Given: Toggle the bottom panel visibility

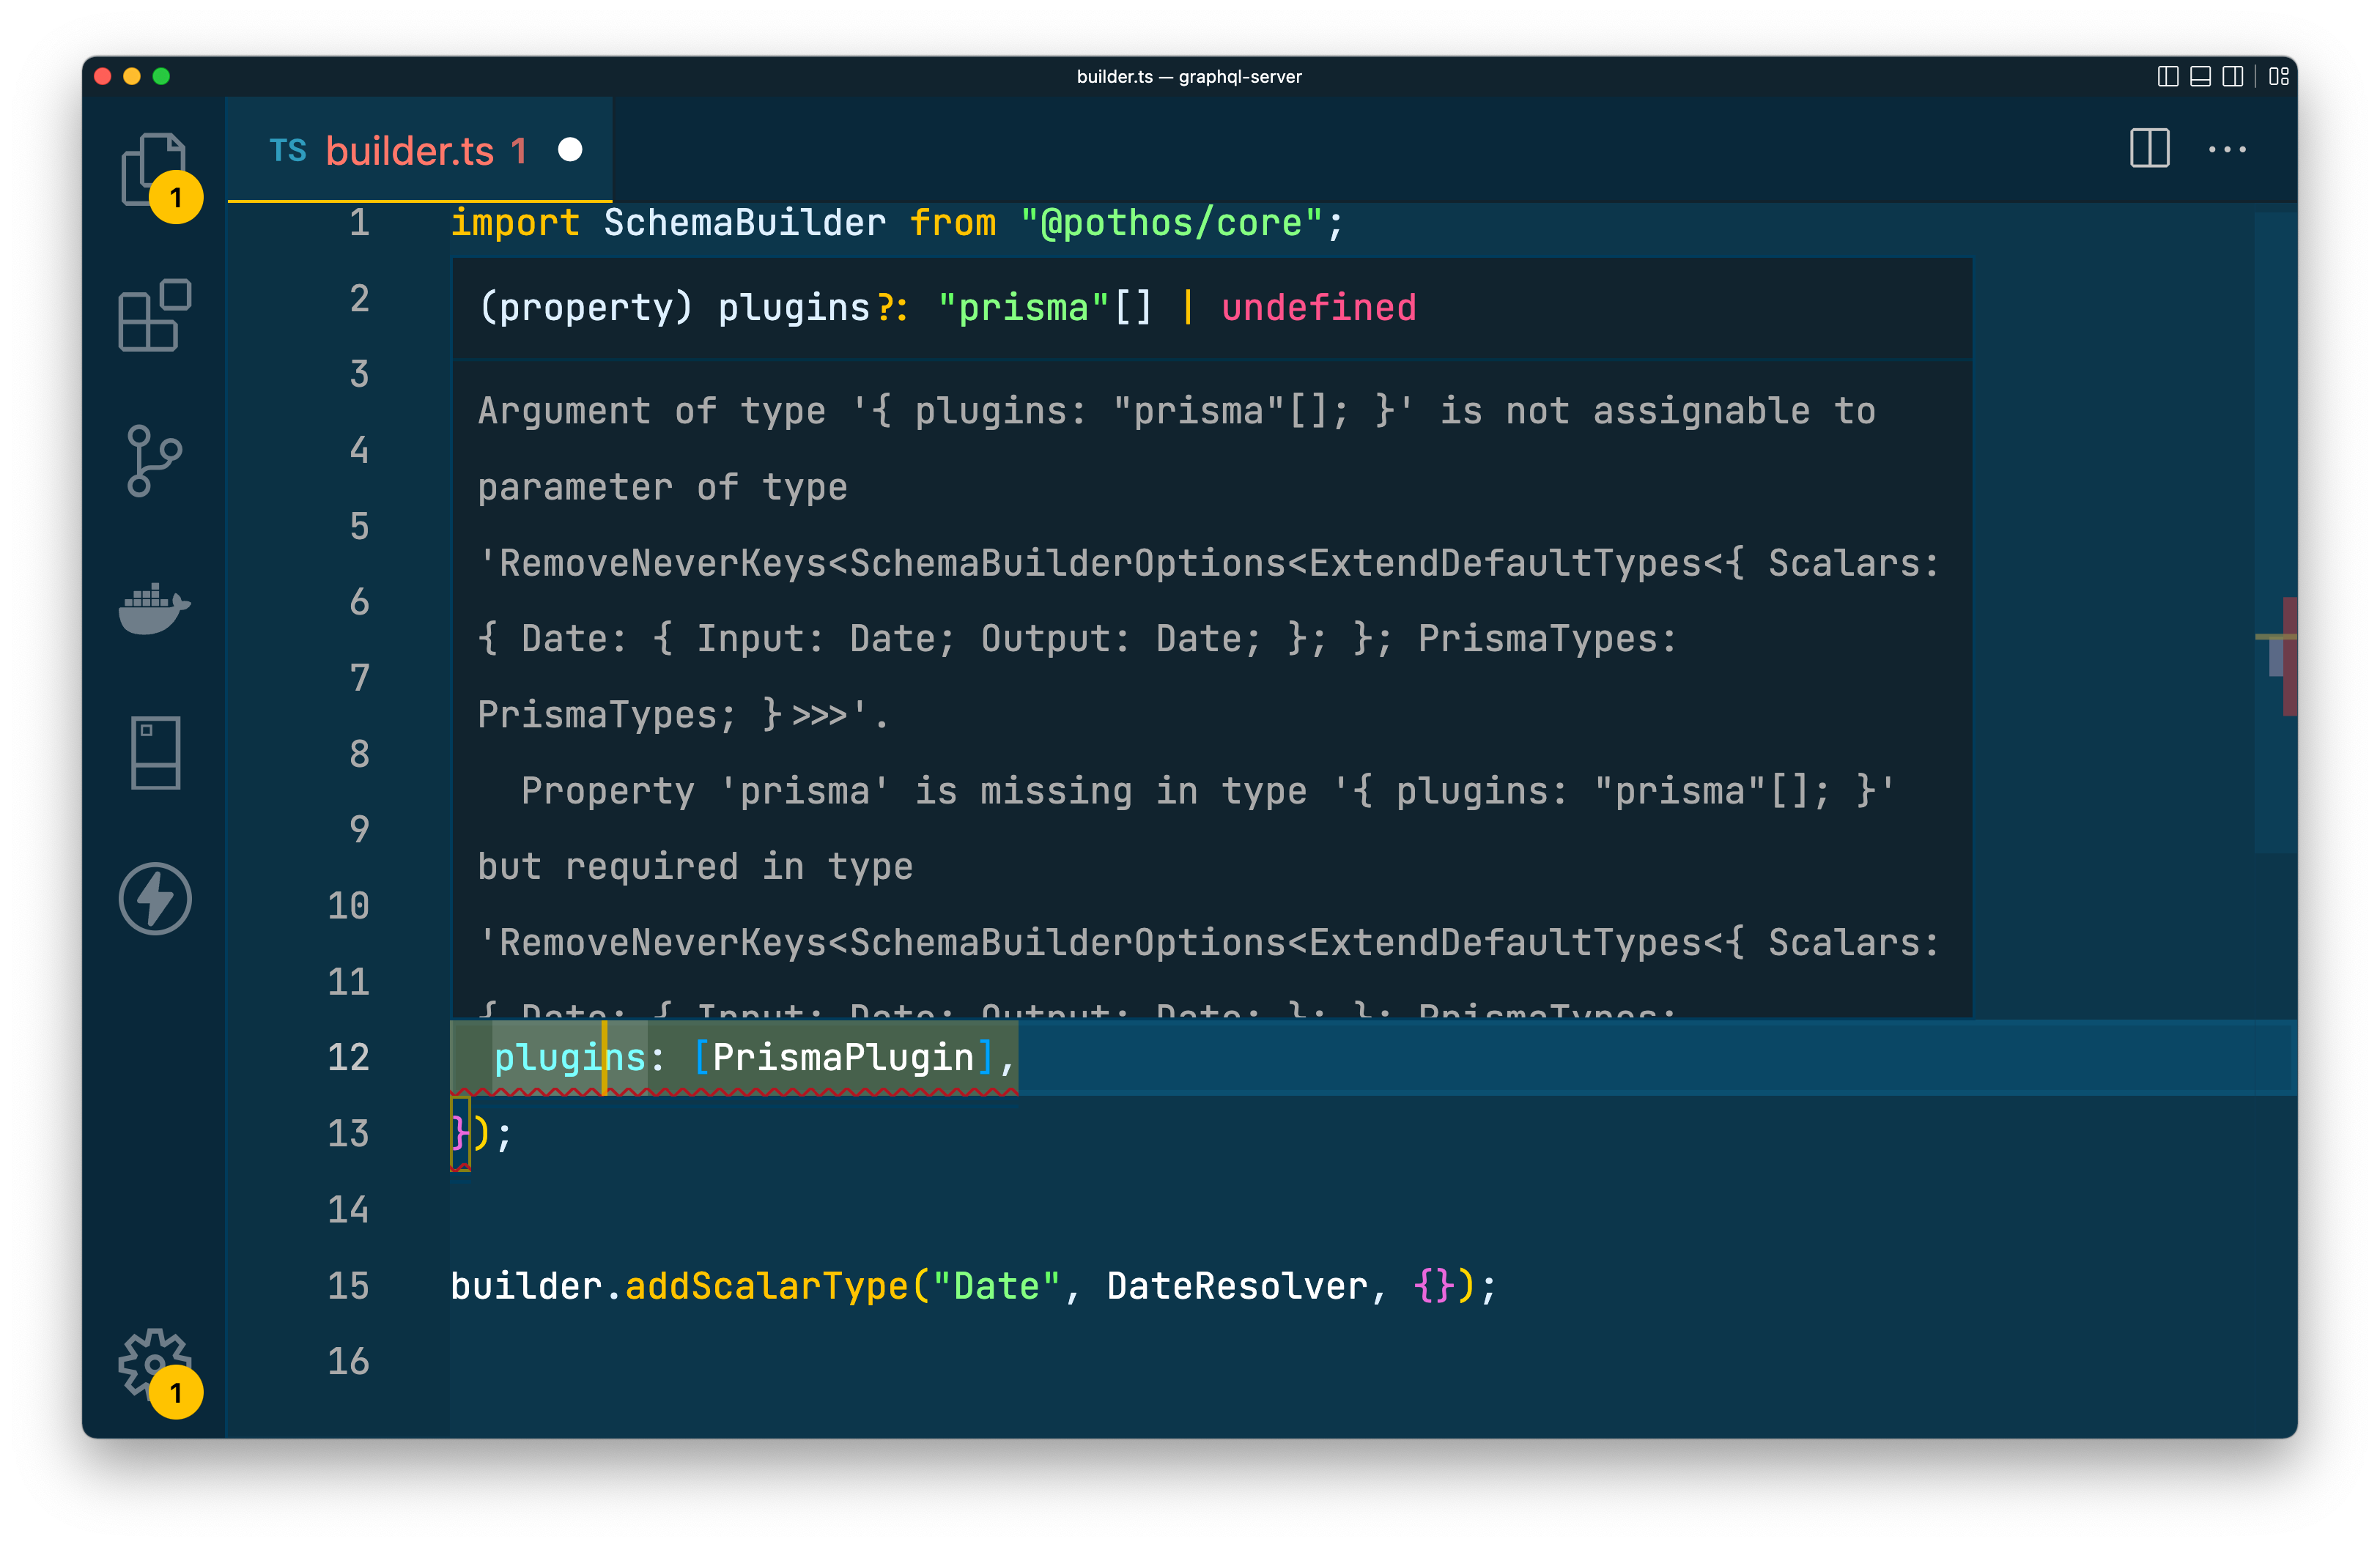Looking at the screenshot, I should point(2200,77).
